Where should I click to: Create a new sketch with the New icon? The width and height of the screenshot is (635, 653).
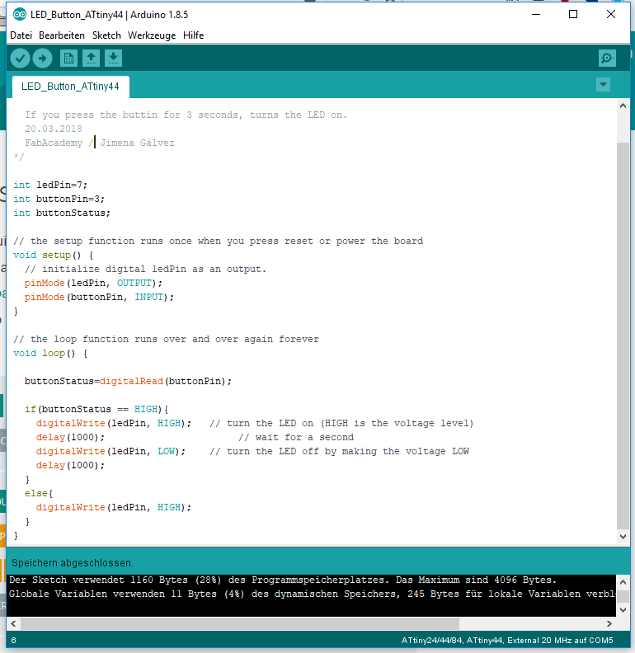[68, 59]
